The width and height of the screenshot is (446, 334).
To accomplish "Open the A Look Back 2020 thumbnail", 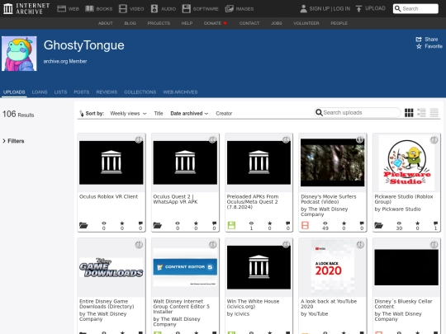I will (x=332, y=267).
